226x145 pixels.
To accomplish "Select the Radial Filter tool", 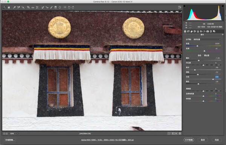I will coord(60,8).
